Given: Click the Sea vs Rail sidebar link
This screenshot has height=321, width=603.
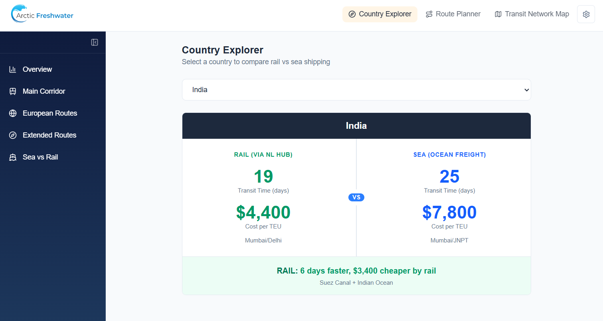Looking at the screenshot, I should pyautogui.click(x=40, y=157).
